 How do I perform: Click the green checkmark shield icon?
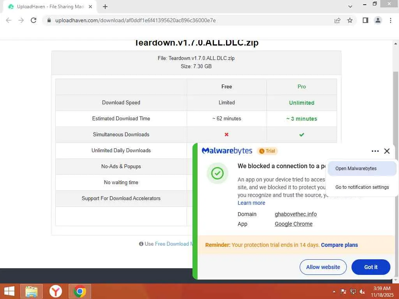(217, 173)
